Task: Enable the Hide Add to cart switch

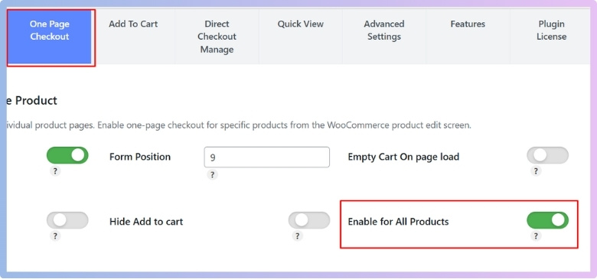Action: [308, 220]
